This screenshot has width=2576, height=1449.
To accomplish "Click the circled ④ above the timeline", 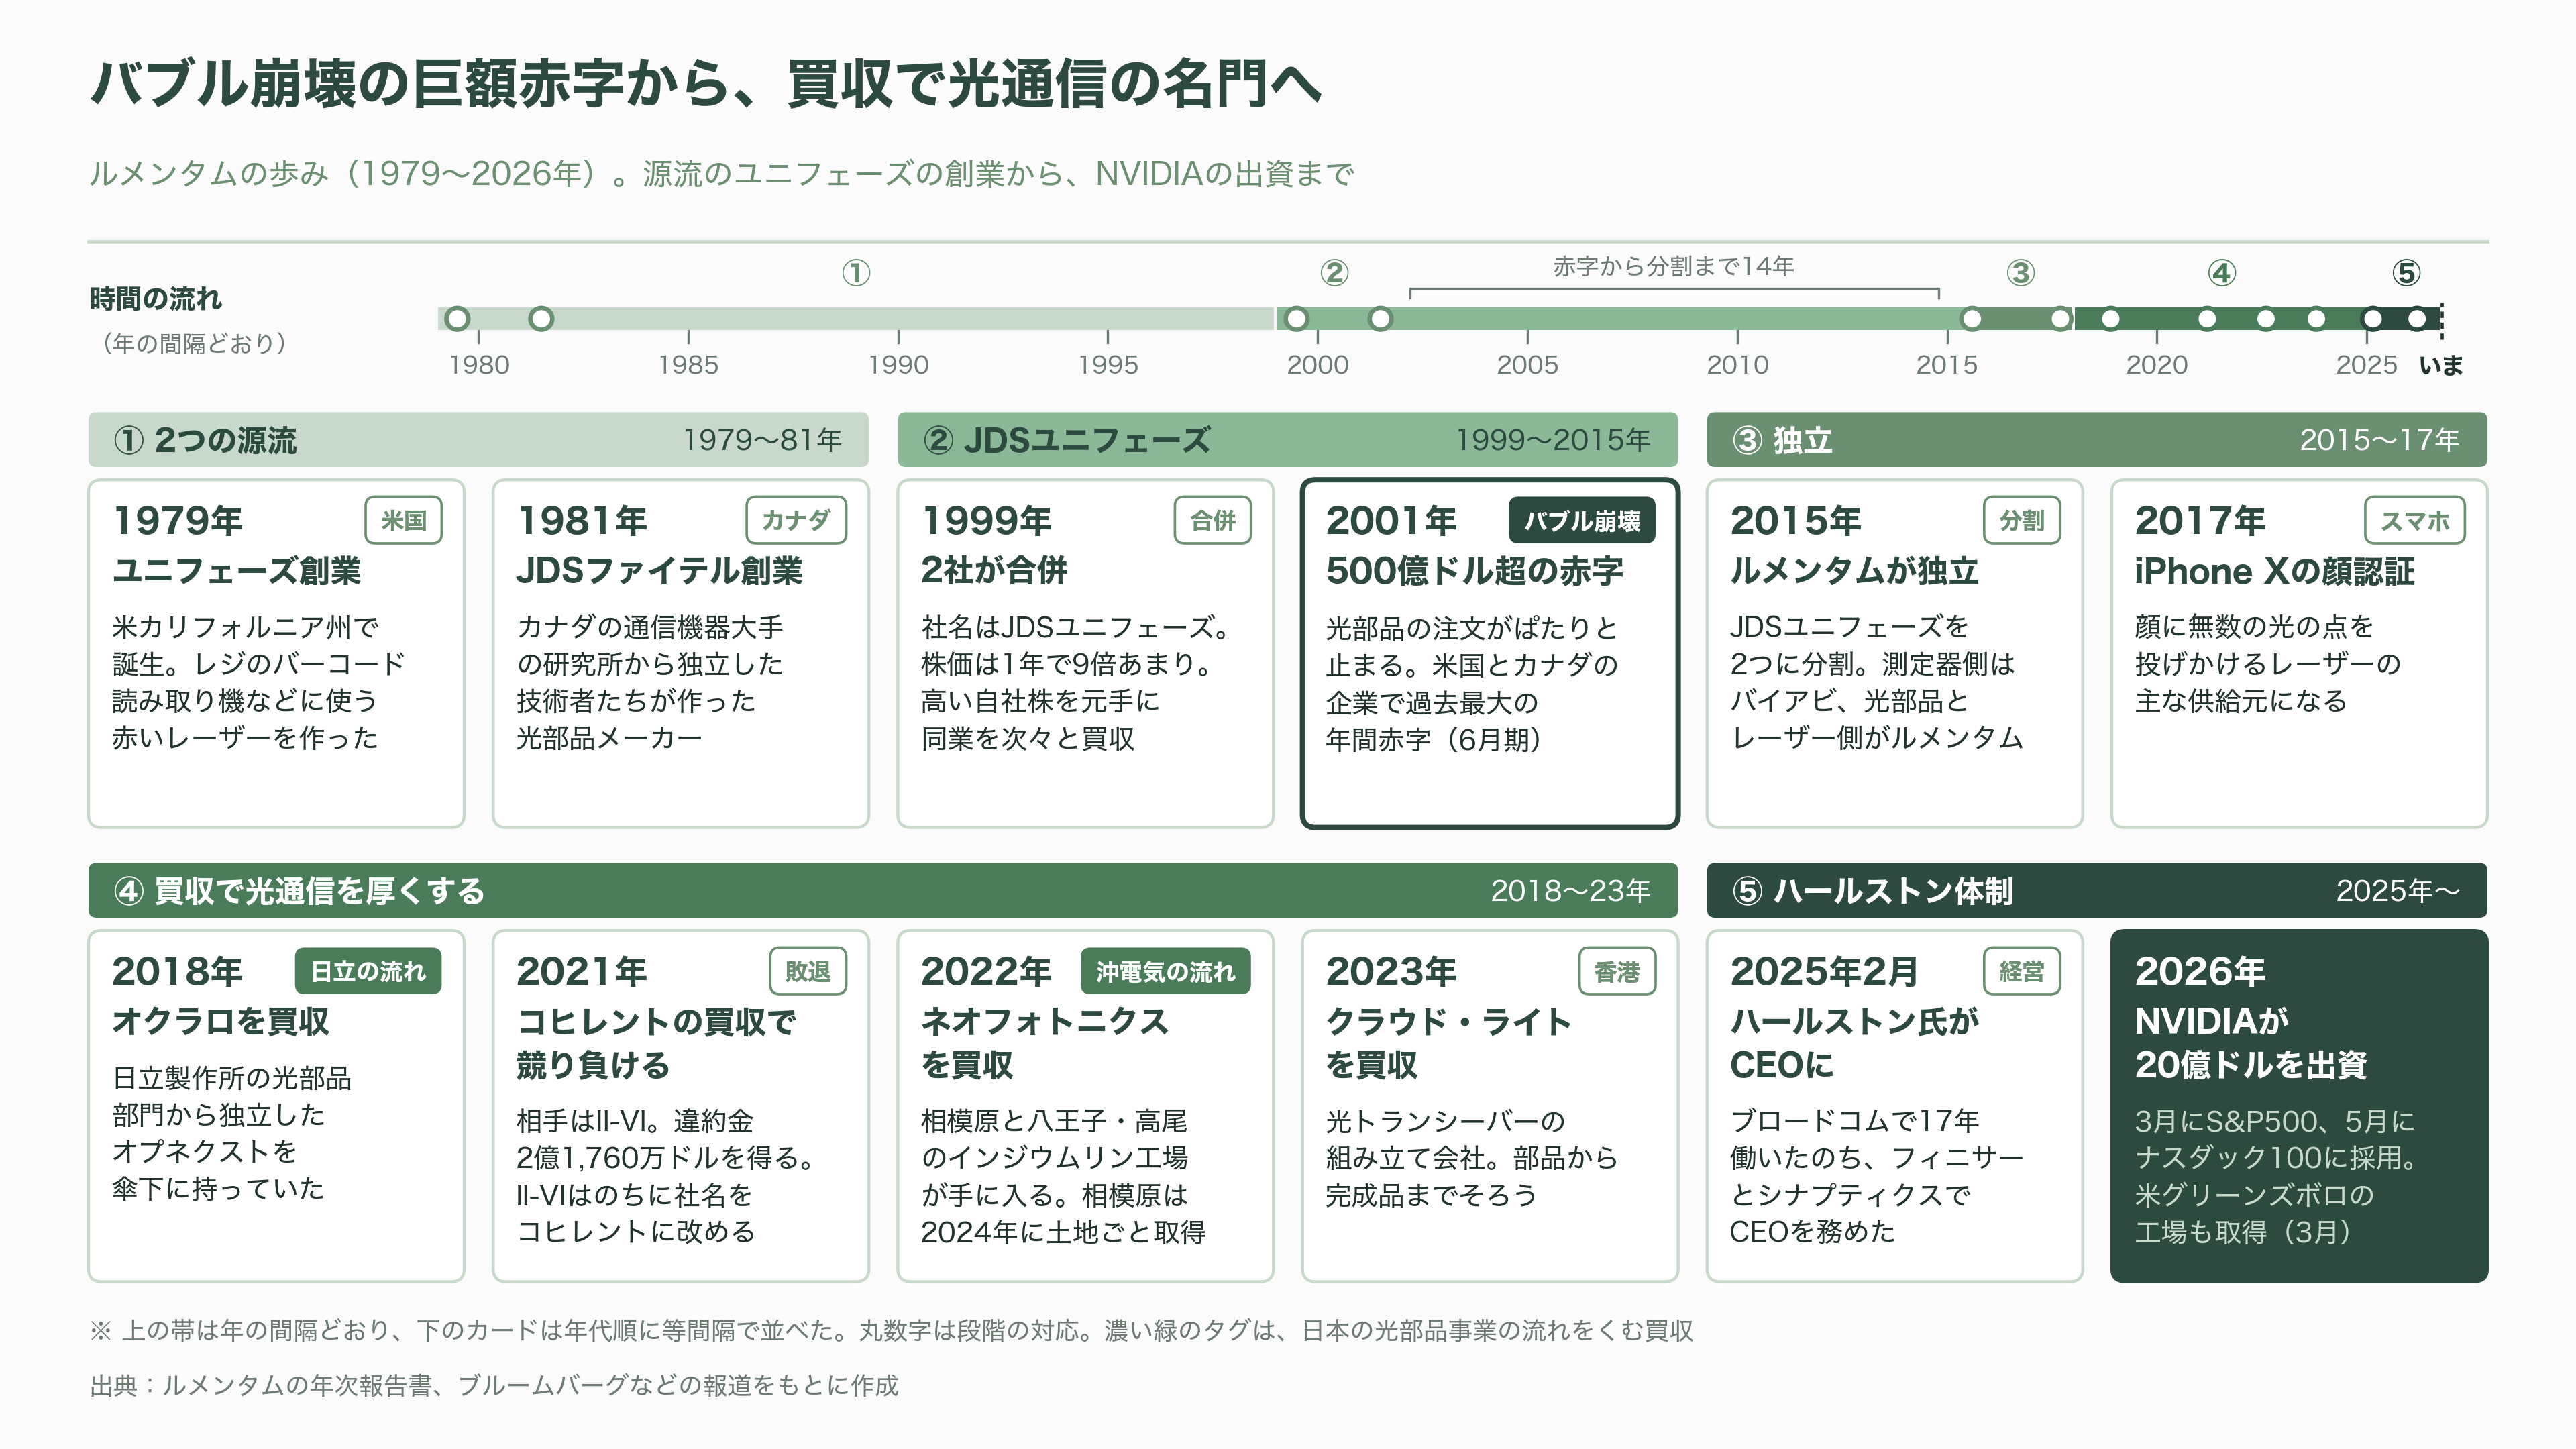I will pos(2221,273).
